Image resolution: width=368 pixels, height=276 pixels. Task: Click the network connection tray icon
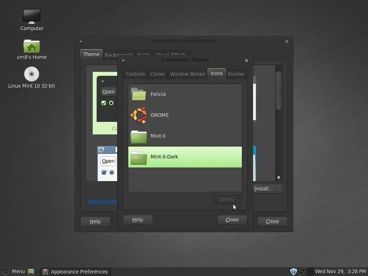[303, 272]
